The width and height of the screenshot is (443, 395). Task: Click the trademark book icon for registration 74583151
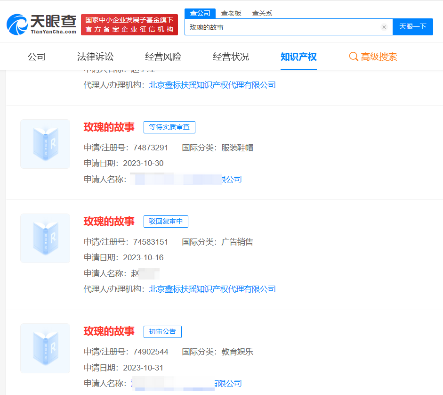pyautogui.click(x=45, y=238)
